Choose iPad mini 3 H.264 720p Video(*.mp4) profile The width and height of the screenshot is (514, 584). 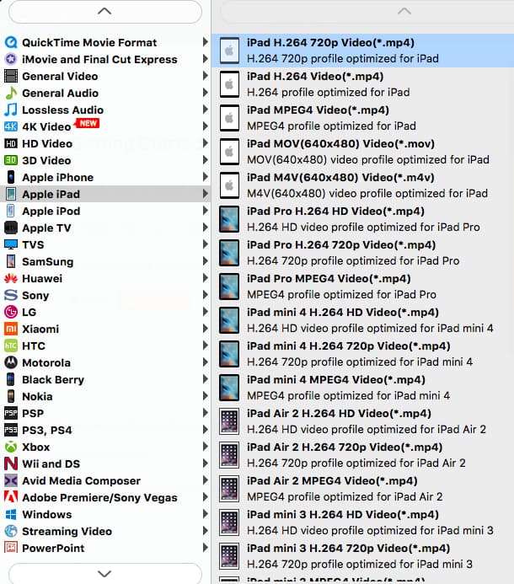363,556
